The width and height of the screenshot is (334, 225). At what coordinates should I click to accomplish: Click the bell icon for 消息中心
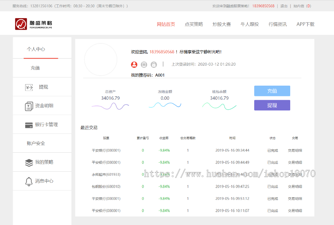click(x=28, y=181)
